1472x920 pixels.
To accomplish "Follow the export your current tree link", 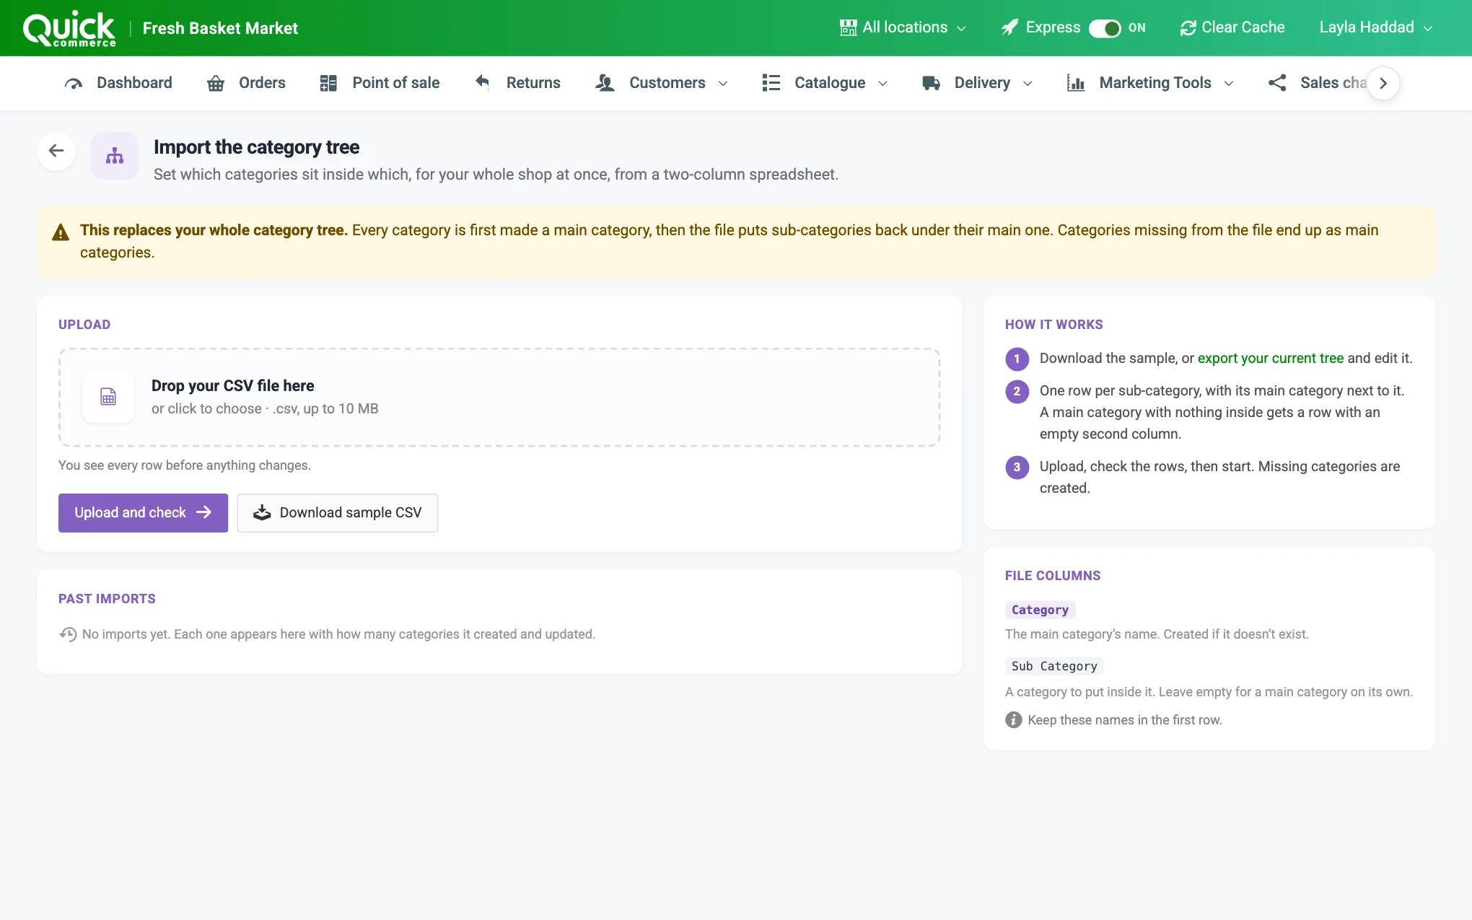I will click(x=1271, y=359).
